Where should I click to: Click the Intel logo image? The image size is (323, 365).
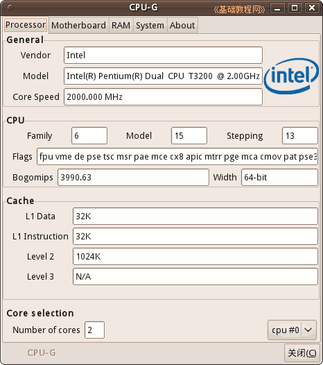pos(292,76)
